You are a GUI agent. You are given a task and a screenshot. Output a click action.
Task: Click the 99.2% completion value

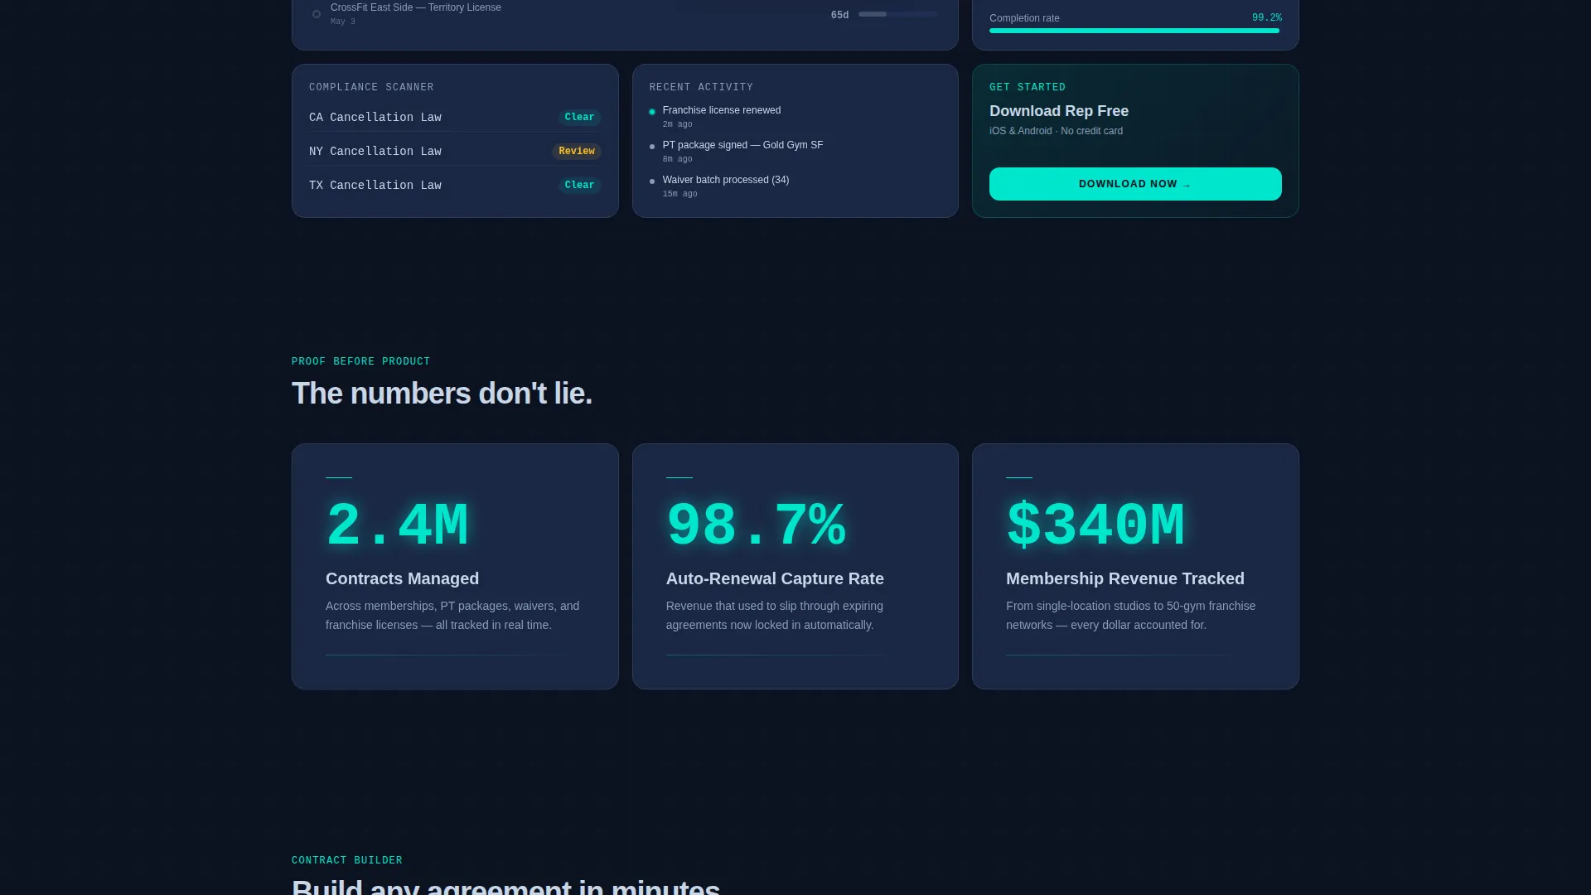click(1267, 18)
